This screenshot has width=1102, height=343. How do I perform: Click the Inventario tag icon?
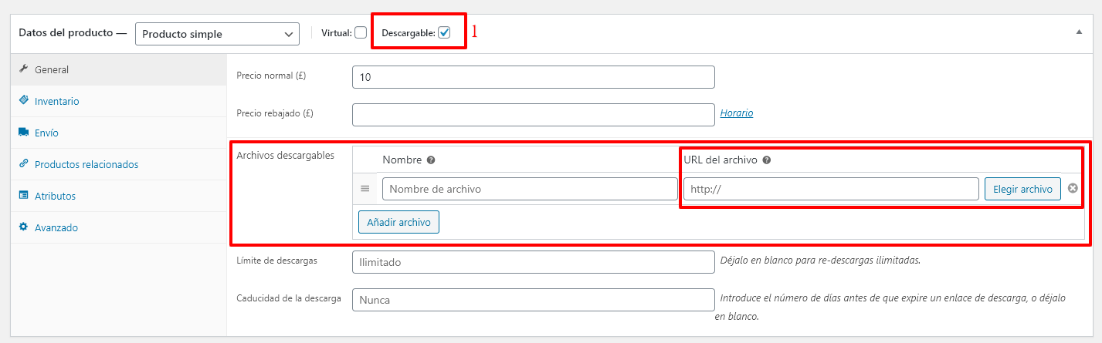click(x=23, y=101)
